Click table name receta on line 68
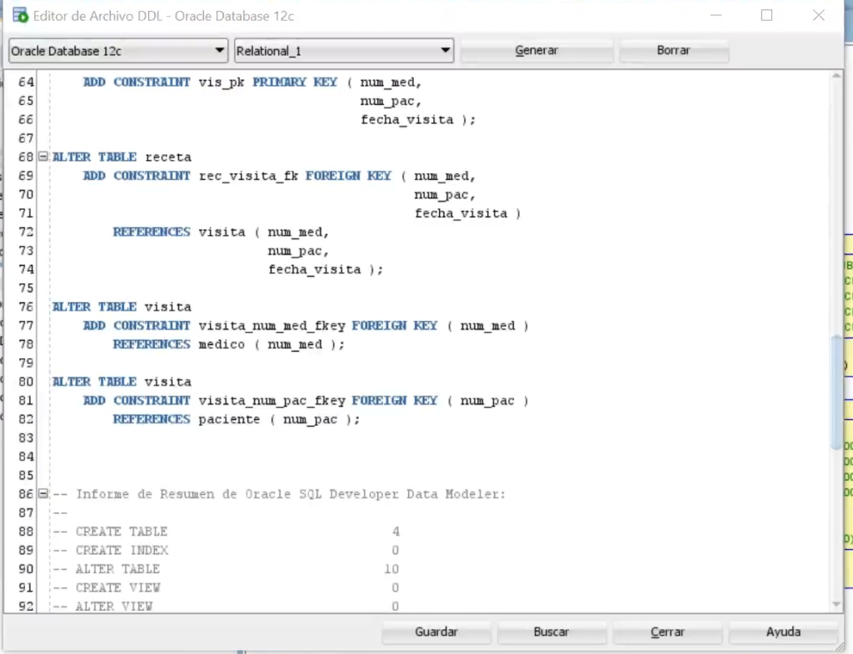853x654 pixels. pyautogui.click(x=168, y=157)
